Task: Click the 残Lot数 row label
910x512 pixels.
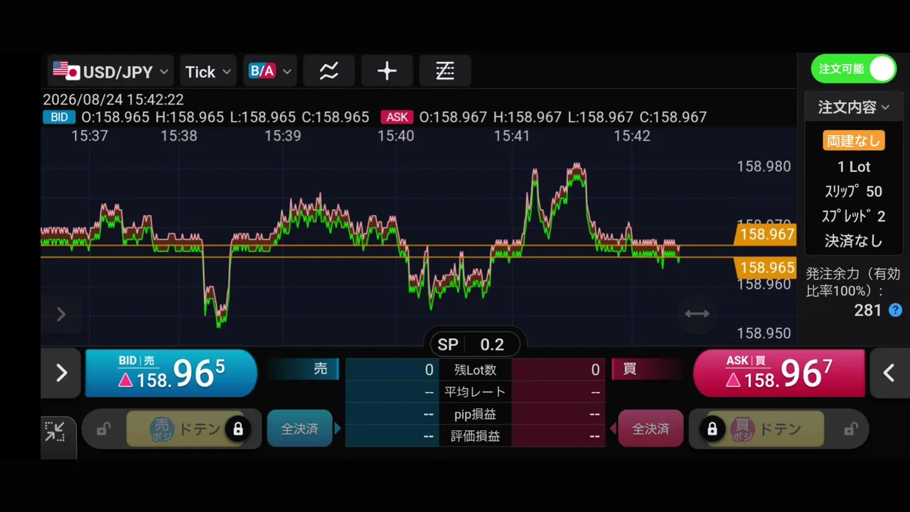Action: tap(475, 370)
